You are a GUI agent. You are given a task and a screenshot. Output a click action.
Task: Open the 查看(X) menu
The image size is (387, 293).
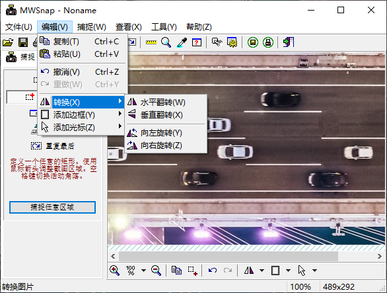click(129, 26)
